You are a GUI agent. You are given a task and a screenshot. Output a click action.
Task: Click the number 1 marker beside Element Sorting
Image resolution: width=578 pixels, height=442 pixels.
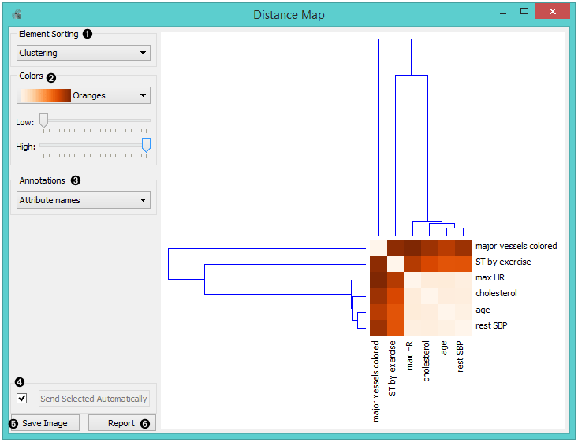(x=88, y=34)
